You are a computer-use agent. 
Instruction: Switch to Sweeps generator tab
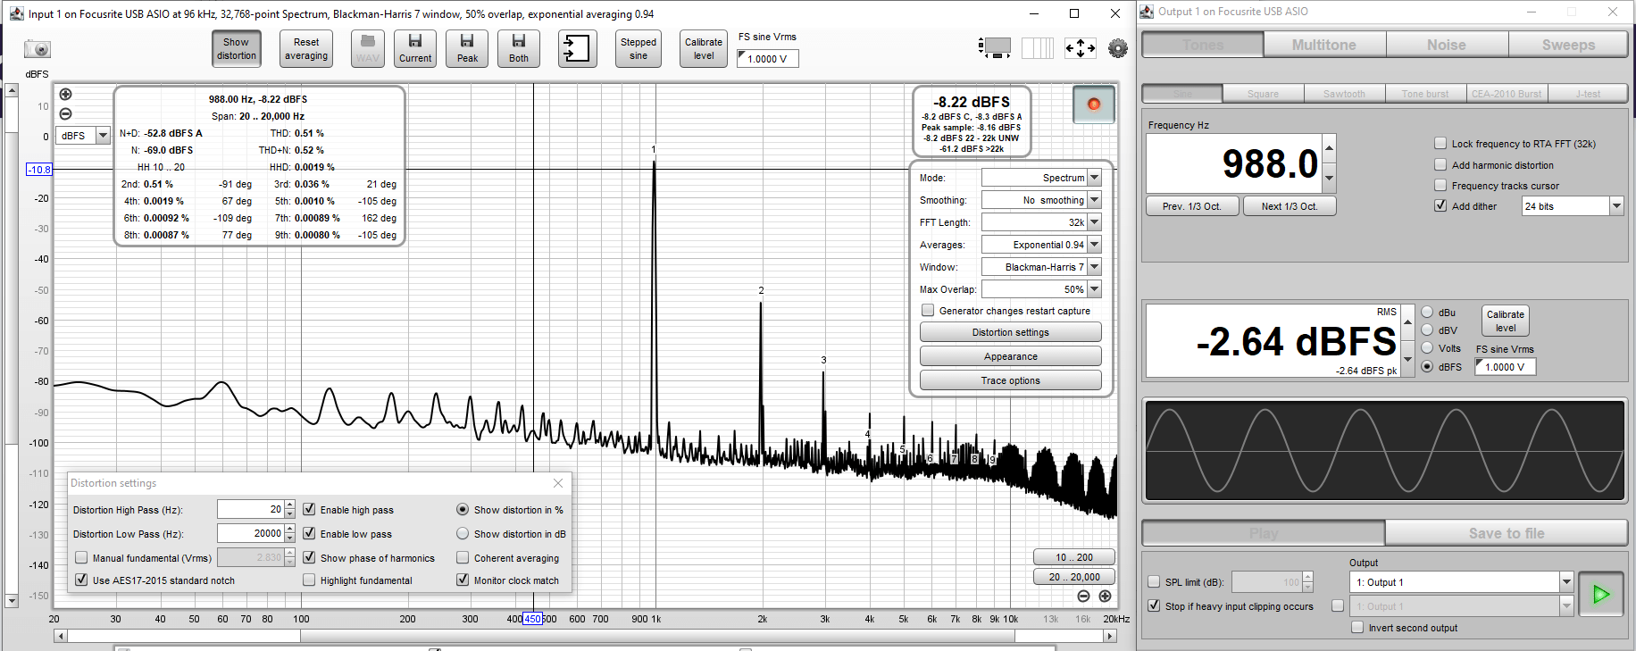(1568, 45)
